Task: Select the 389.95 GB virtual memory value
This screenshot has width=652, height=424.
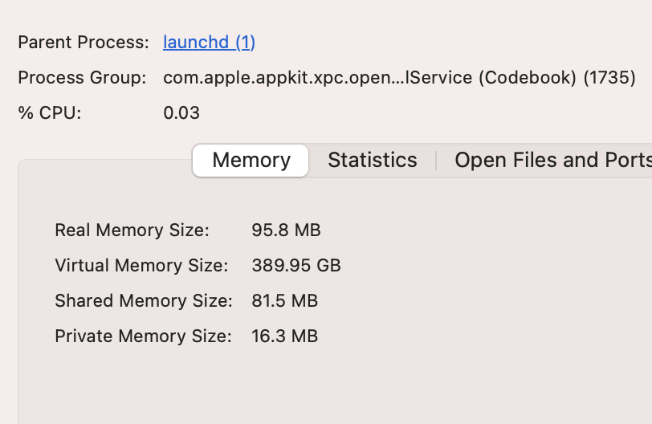Action: click(x=296, y=266)
